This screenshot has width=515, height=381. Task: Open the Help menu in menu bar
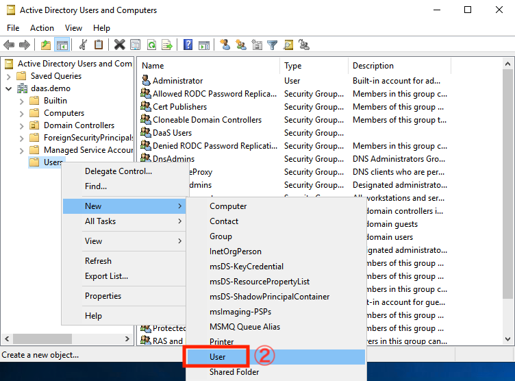pos(101,28)
